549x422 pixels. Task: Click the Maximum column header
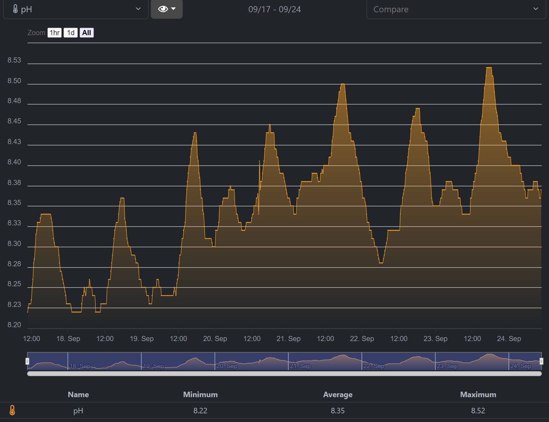(478, 395)
